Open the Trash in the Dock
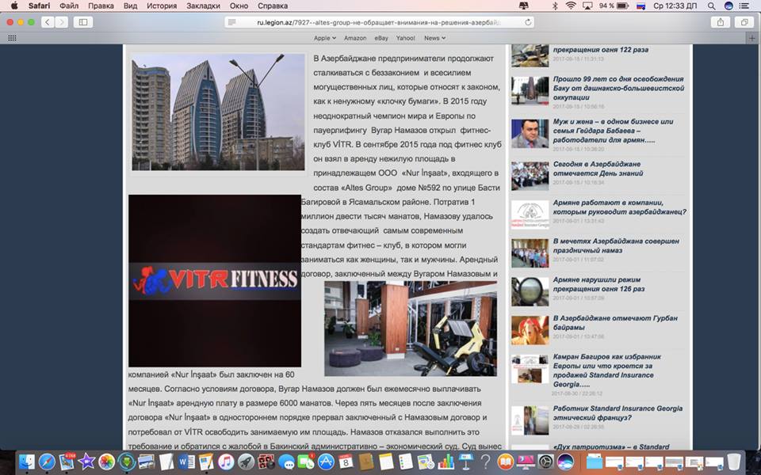 click(734, 462)
